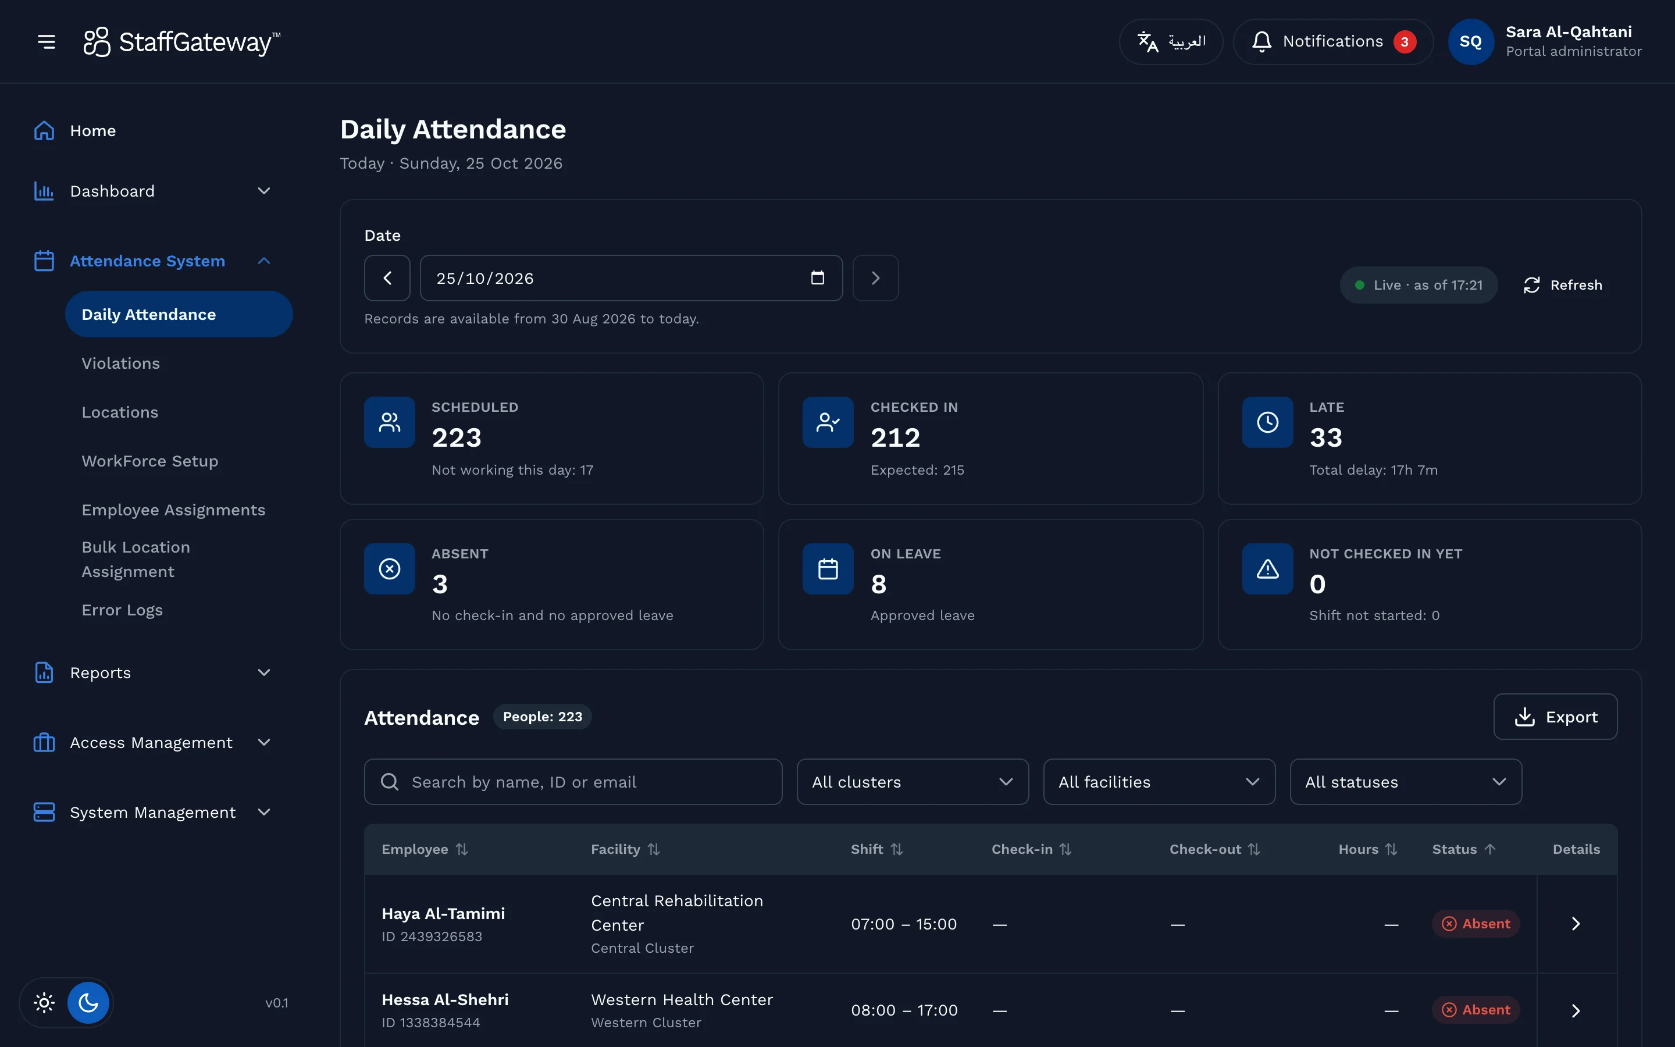Expand System Management menu
This screenshot has width=1675, height=1047.
click(152, 813)
